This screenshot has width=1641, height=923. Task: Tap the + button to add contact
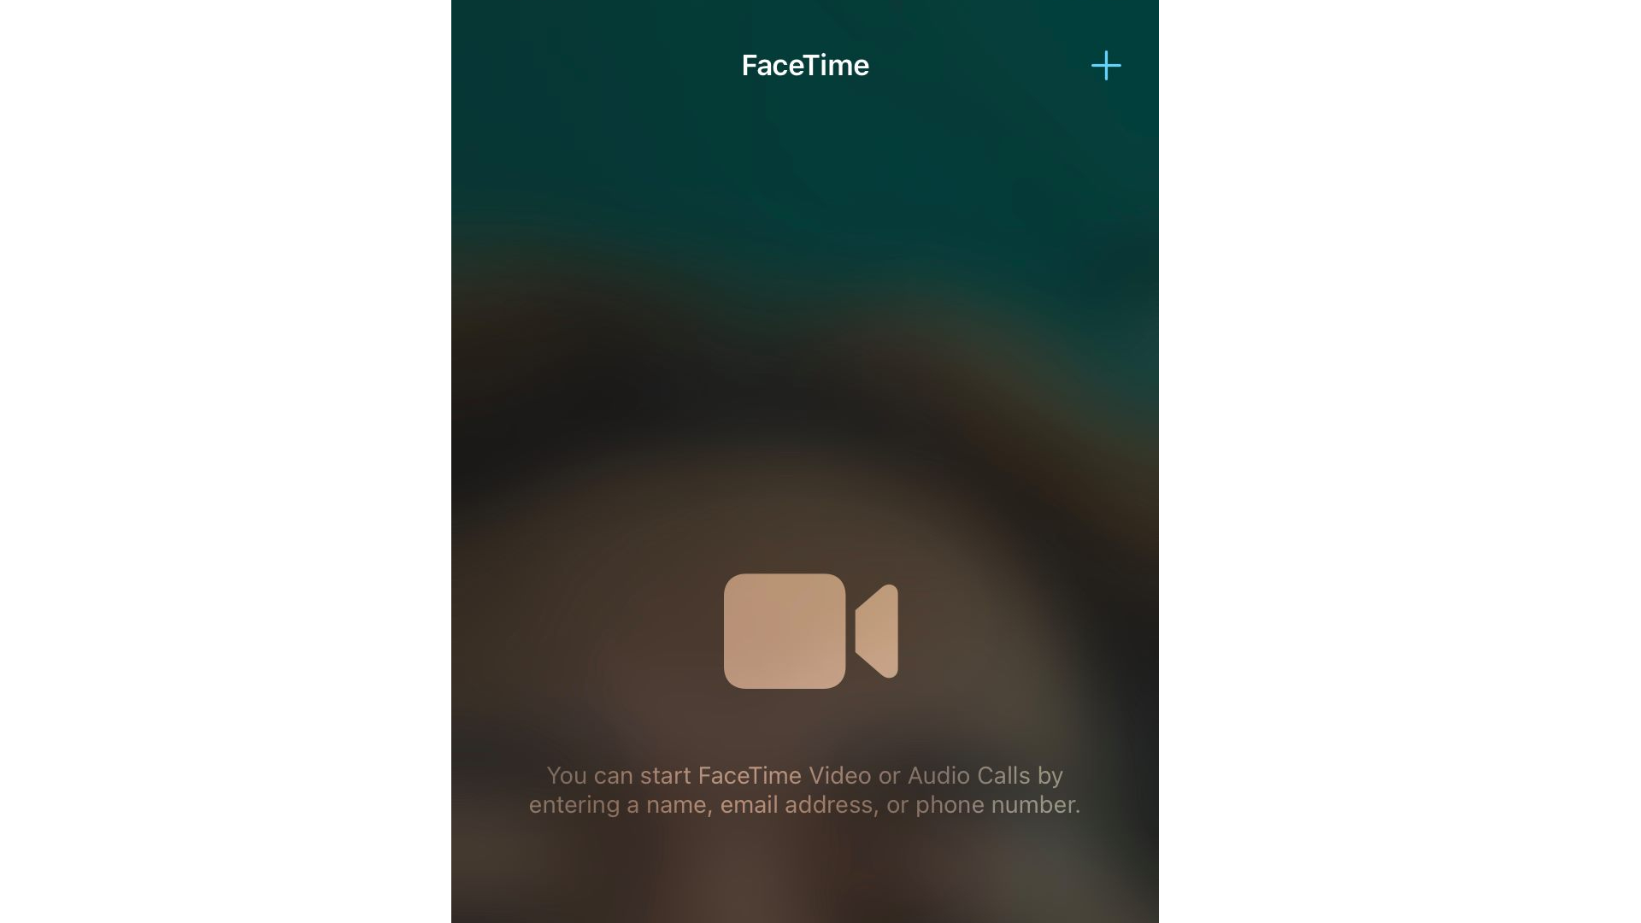(x=1104, y=65)
